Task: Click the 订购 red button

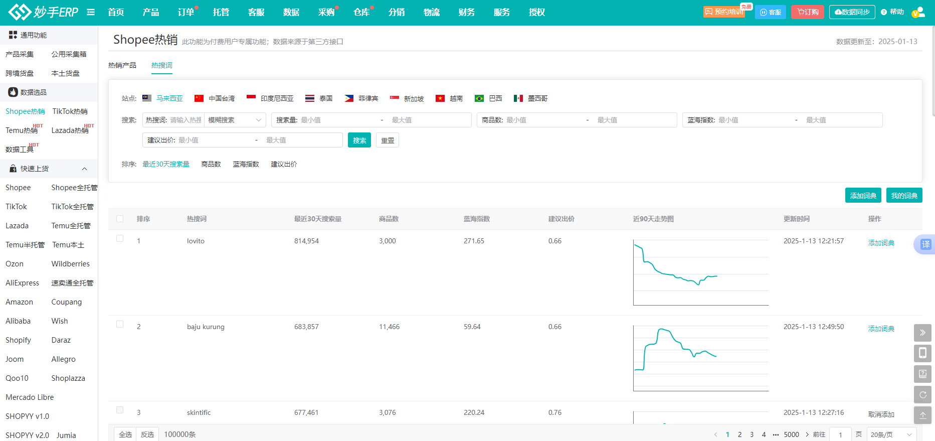Action: (x=808, y=12)
